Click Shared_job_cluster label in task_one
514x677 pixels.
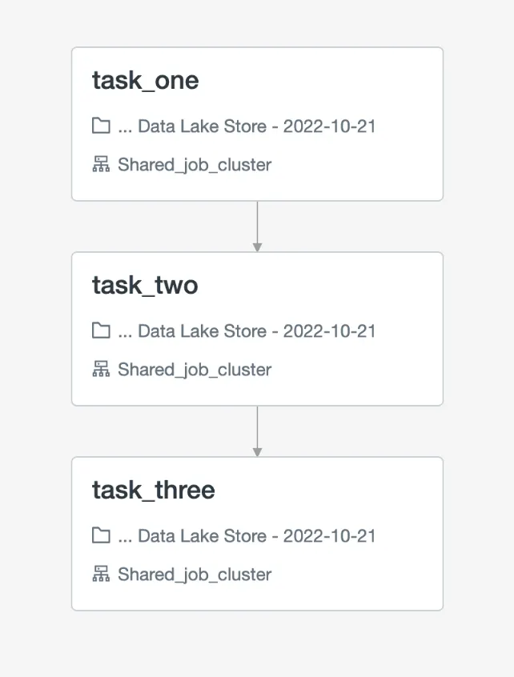tap(195, 166)
